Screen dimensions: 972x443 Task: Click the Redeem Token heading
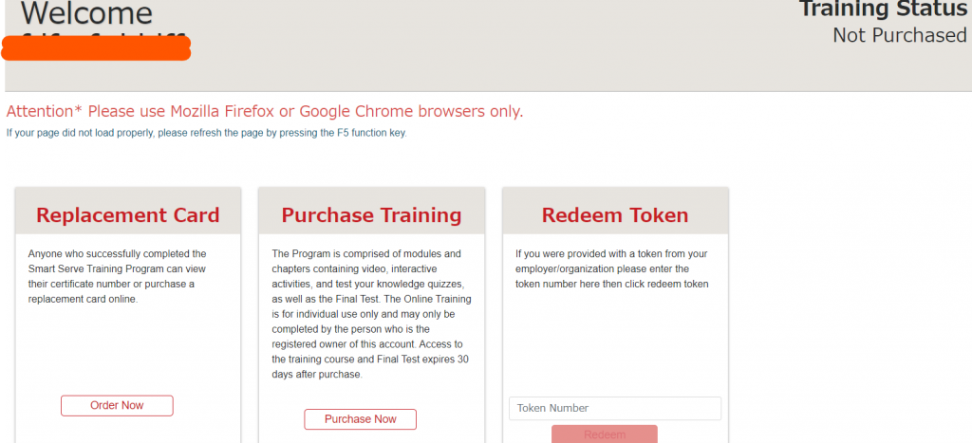click(x=615, y=215)
